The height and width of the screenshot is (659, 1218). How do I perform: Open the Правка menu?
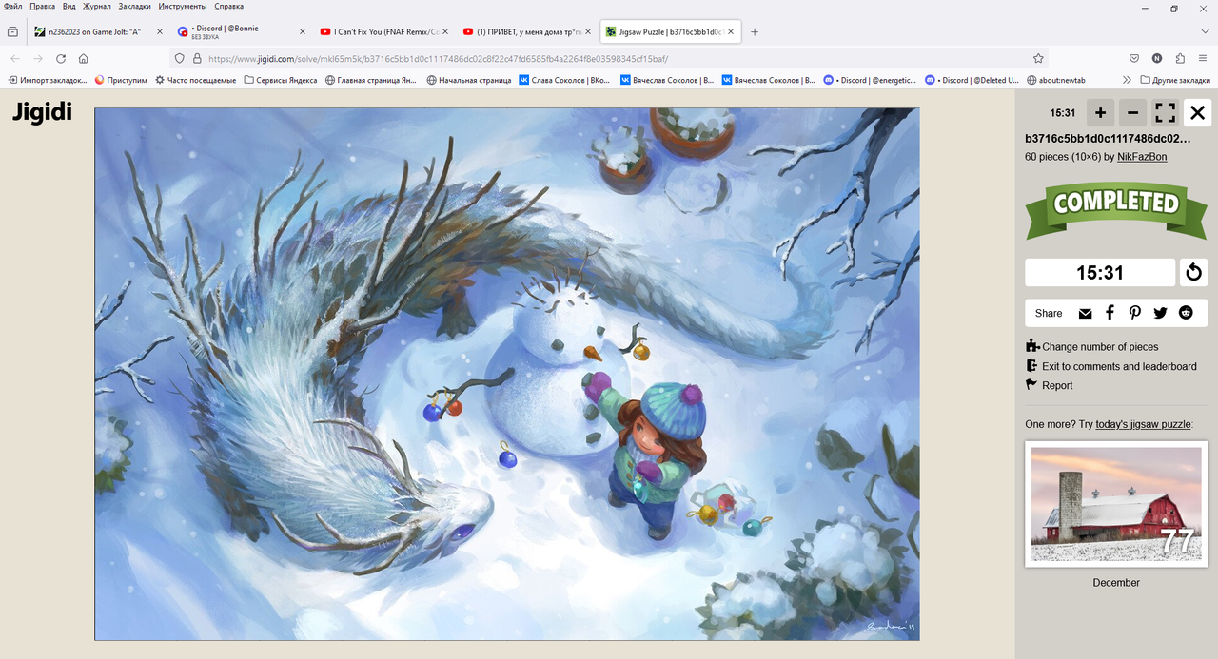tap(42, 6)
